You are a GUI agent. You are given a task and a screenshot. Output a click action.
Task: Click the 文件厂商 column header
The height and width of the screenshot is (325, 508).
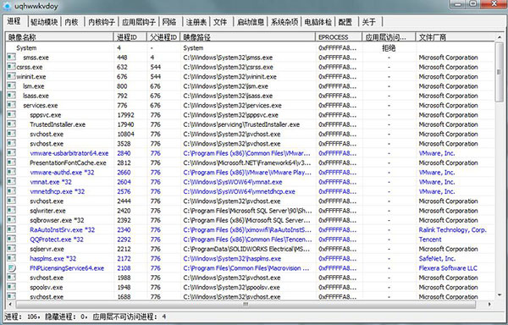[456, 37]
